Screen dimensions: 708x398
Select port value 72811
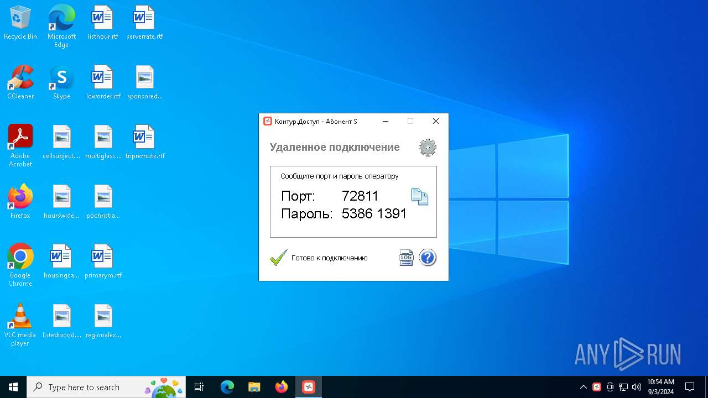360,196
